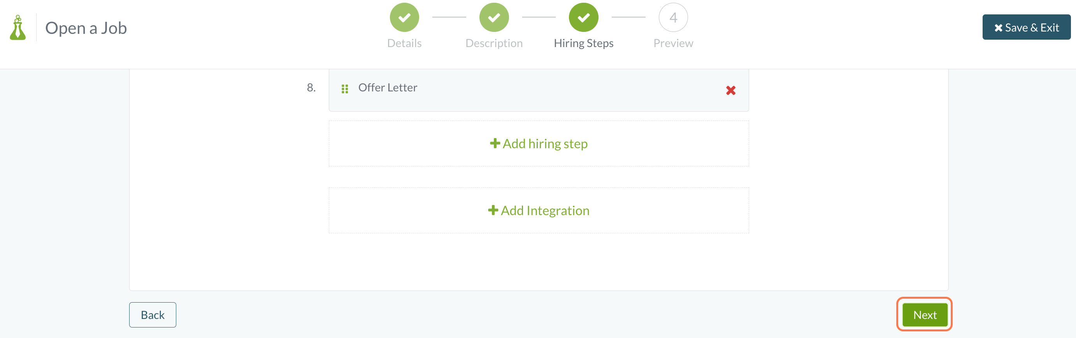
Task: Click the Hiring Steps checkmark circle
Action: coord(583,18)
